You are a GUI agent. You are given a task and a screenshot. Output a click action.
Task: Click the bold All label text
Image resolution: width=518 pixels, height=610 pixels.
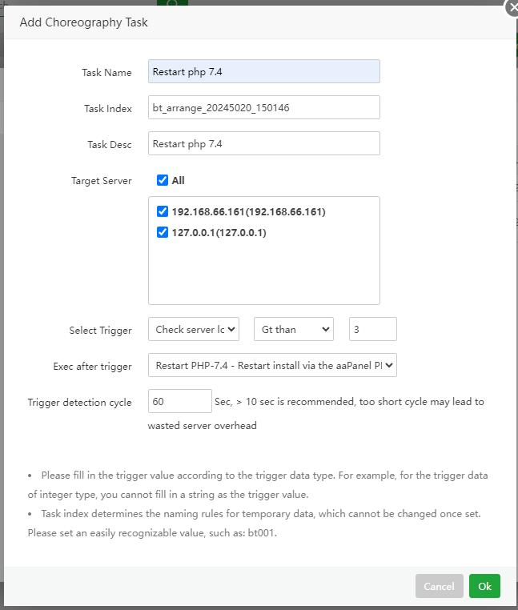coord(179,181)
